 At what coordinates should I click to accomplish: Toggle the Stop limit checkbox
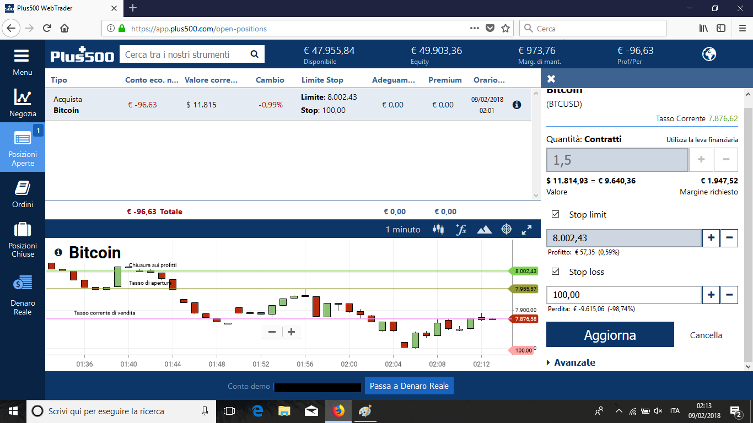(x=555, y=214)
